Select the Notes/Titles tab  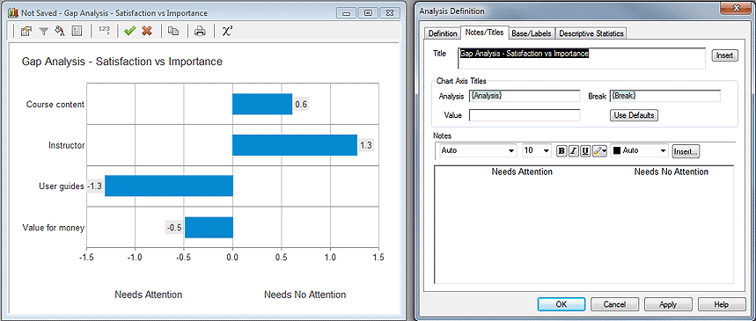pyautogui.click(x=484, y=33)
